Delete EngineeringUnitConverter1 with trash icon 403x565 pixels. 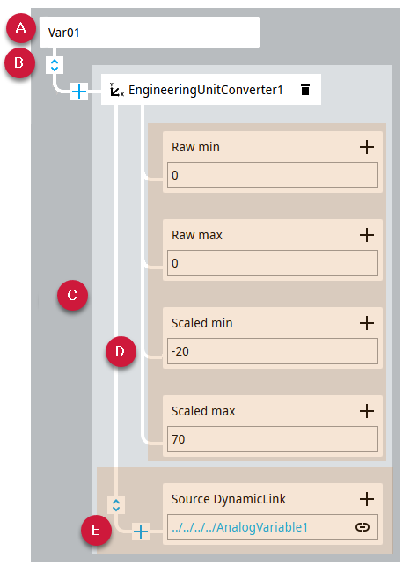pyautogui.click(x=305, y=90)
